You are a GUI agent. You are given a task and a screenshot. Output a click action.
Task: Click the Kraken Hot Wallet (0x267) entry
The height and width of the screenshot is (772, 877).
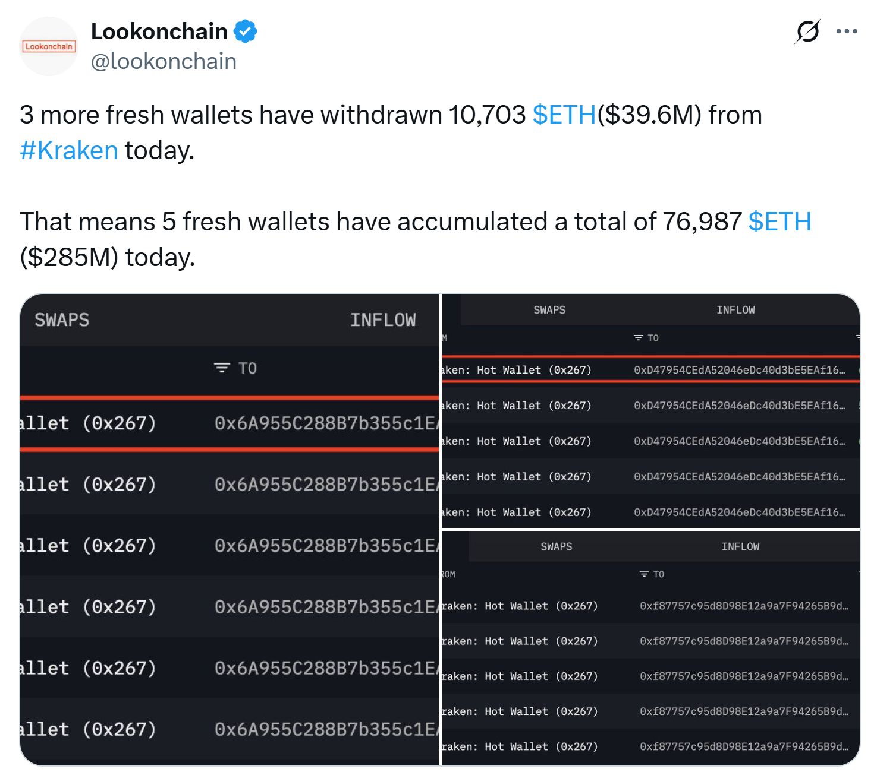[515, 369]
